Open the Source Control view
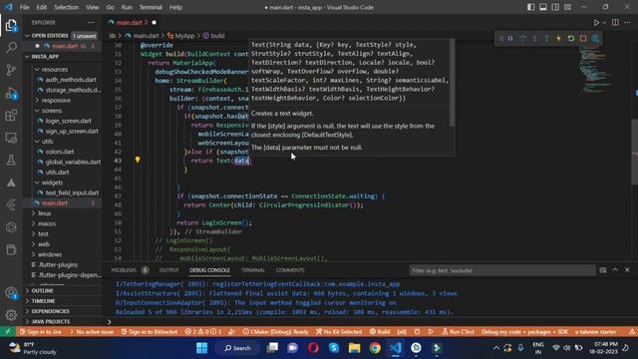This screenshot has height=359, width=638. (x=11, y=70)
